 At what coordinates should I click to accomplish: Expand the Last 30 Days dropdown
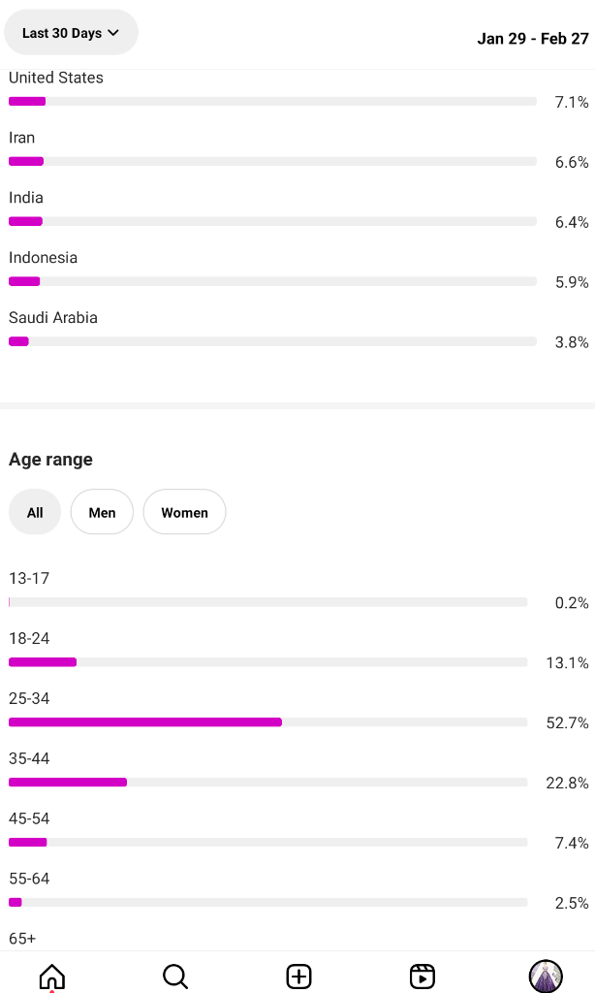point(71,32)
